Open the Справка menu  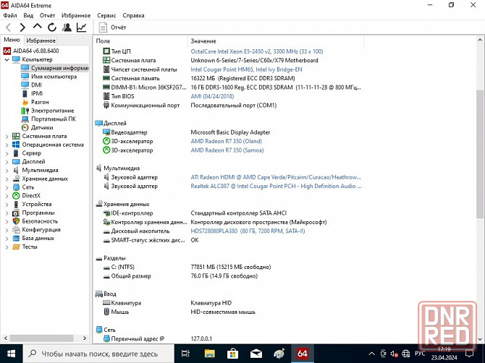coord(133,15)
